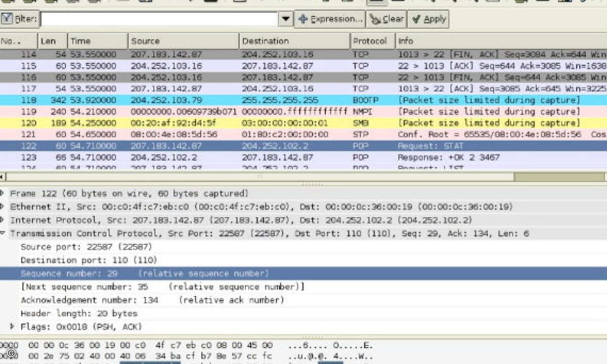
Task: Select the STP packet 121
Action: click(x=303, y=134)
